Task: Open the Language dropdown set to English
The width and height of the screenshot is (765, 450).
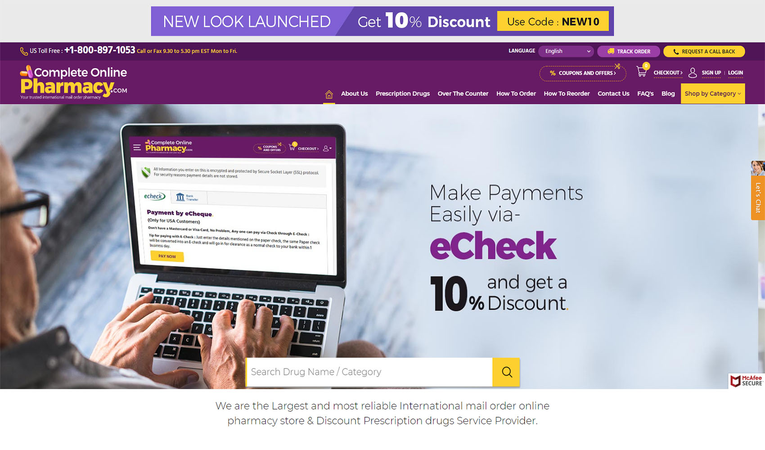Action: [566, 51]
